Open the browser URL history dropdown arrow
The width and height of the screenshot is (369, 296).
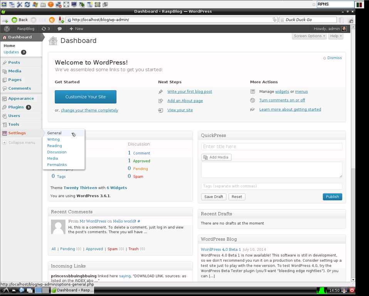tap(275, 20)
